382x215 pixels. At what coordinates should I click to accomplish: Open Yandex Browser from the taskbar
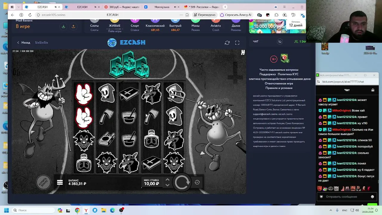point(86,210)
